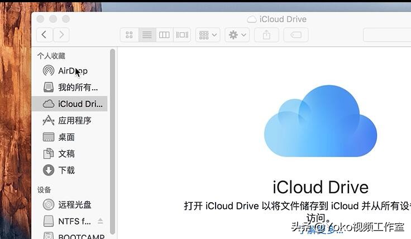Click the window title cloud icon
Image resolution: width=411 pixels, height=239 pixels.
[252, 19]
